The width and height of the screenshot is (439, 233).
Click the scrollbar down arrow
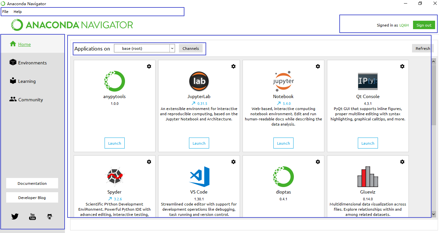(433, 214)
